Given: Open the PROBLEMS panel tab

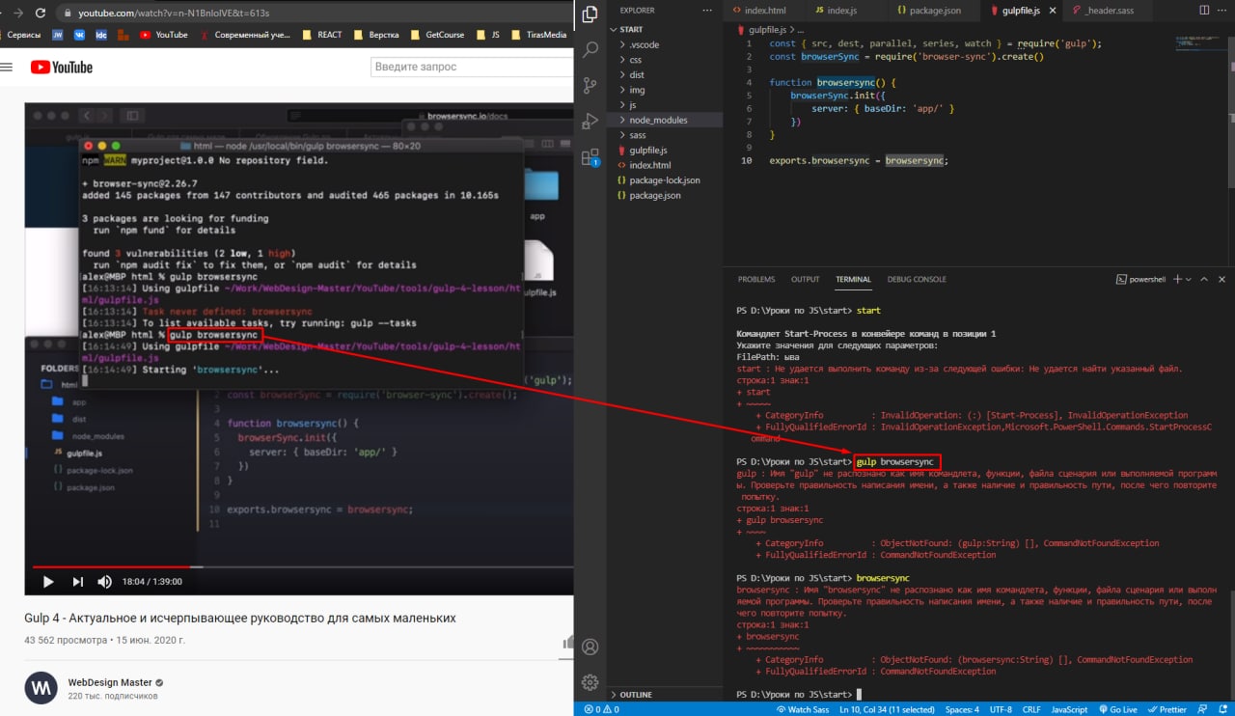Looking at the screenshot, I should tap(756, 279).
